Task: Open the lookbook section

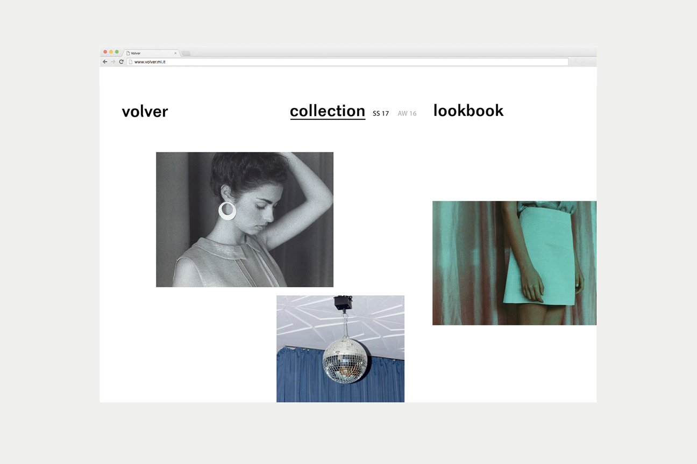Action: (468, 111)
